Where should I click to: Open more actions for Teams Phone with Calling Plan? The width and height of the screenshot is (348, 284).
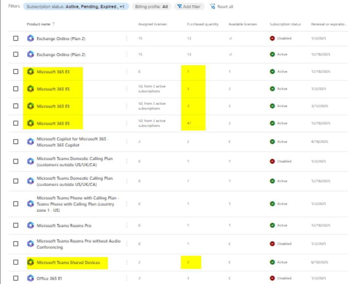pos(127,204)
